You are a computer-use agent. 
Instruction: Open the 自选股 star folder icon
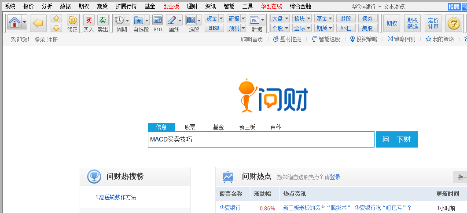(x=139, y=20)
